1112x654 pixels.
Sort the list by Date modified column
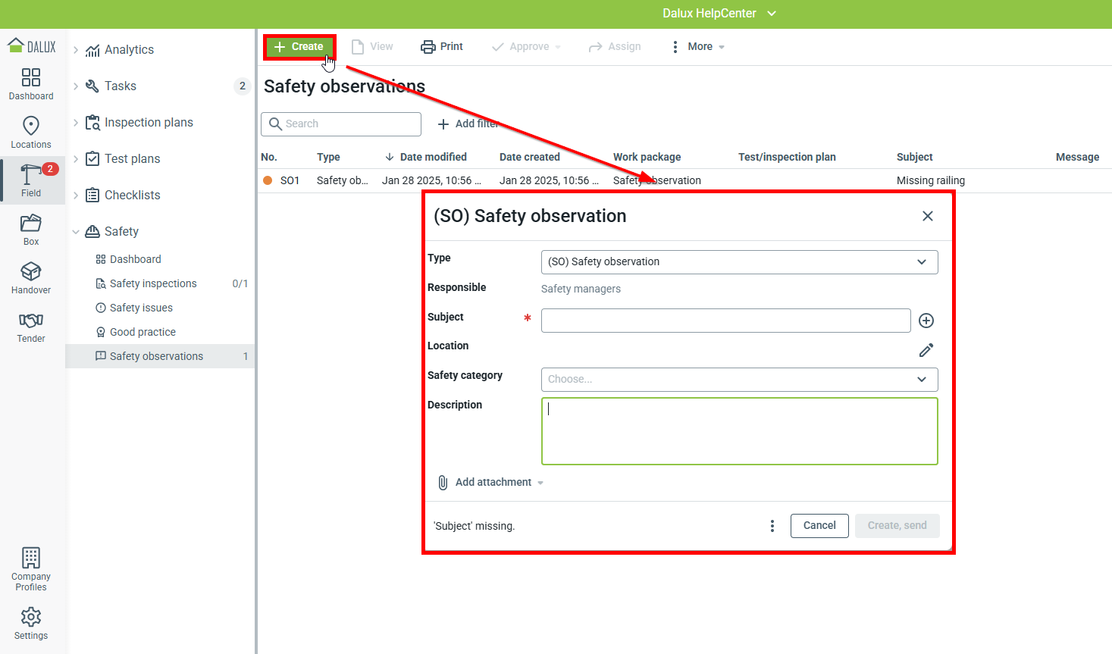(x=433, y=157)
